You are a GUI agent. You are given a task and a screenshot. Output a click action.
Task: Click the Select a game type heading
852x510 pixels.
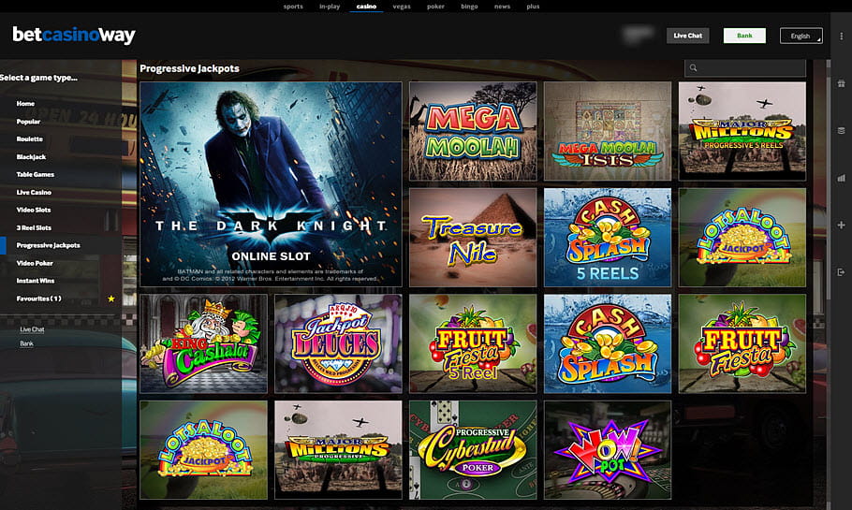38,78
